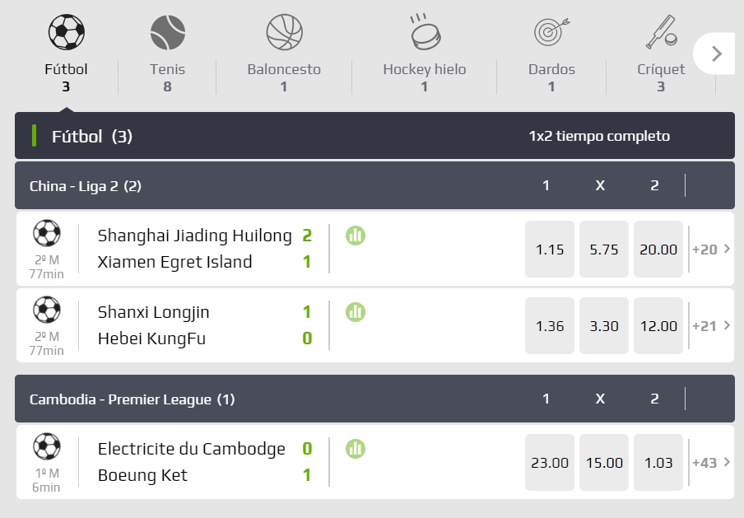Choose 20.00 odds on Xiamen Egret Island
The height and width of the screenshot is (518, 744).
[658, 250]
